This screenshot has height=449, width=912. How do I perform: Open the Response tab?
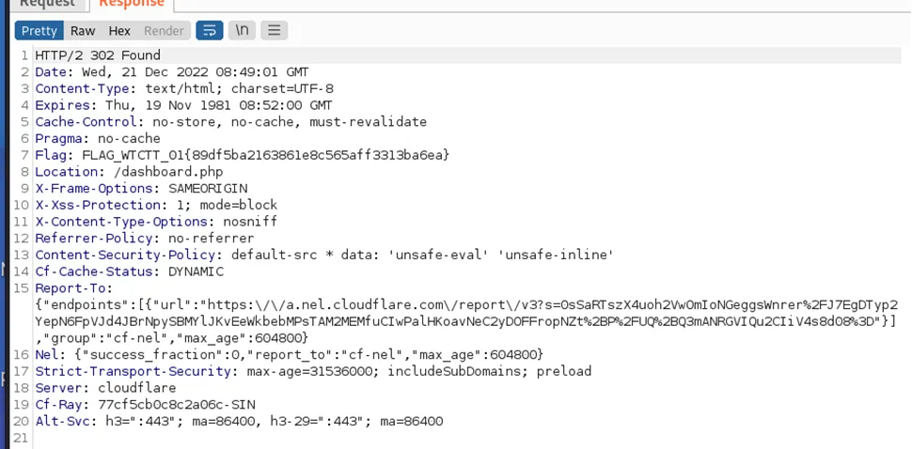[132, 4]
